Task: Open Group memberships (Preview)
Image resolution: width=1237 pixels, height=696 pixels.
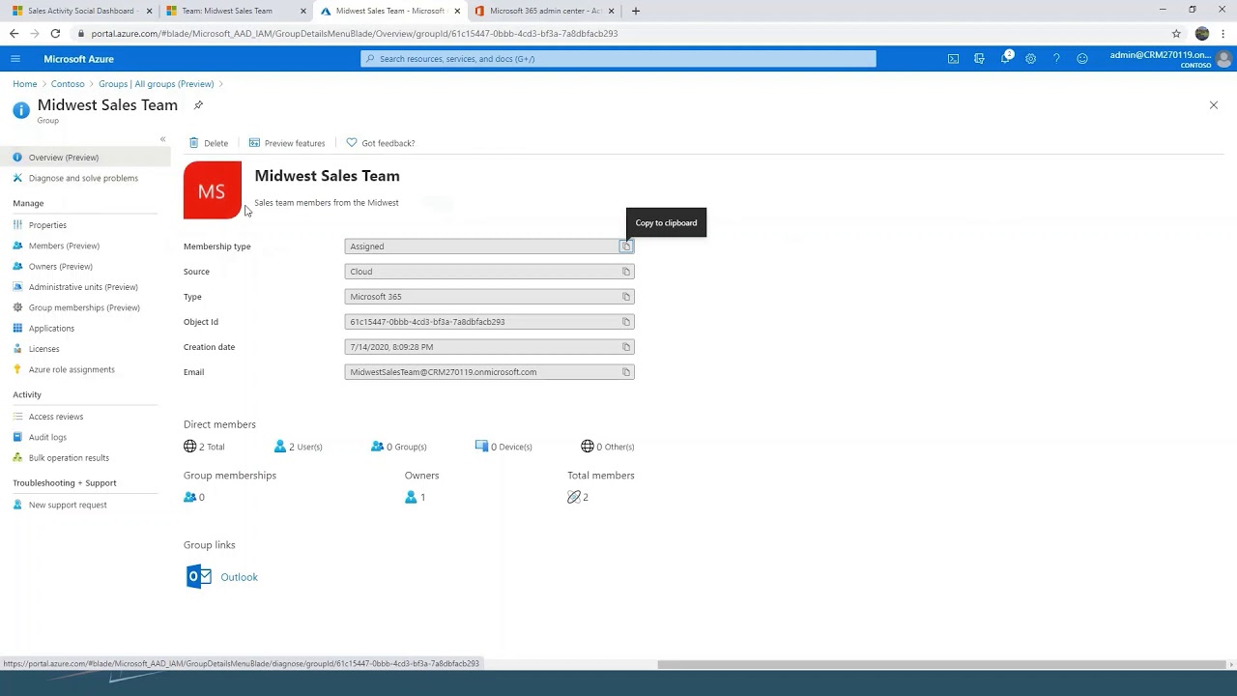Action: pyautogui.click(x=85, y=307)
